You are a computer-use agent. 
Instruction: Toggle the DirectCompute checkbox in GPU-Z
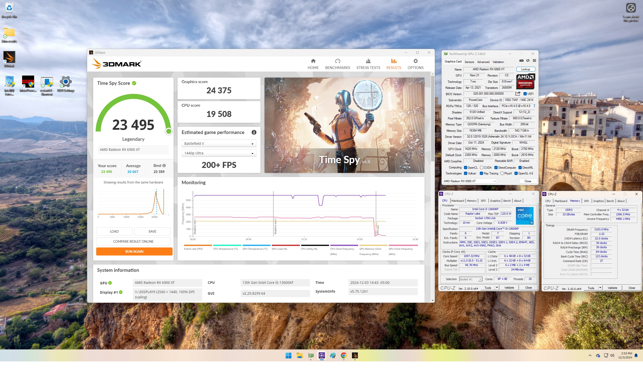click(496, 167)
